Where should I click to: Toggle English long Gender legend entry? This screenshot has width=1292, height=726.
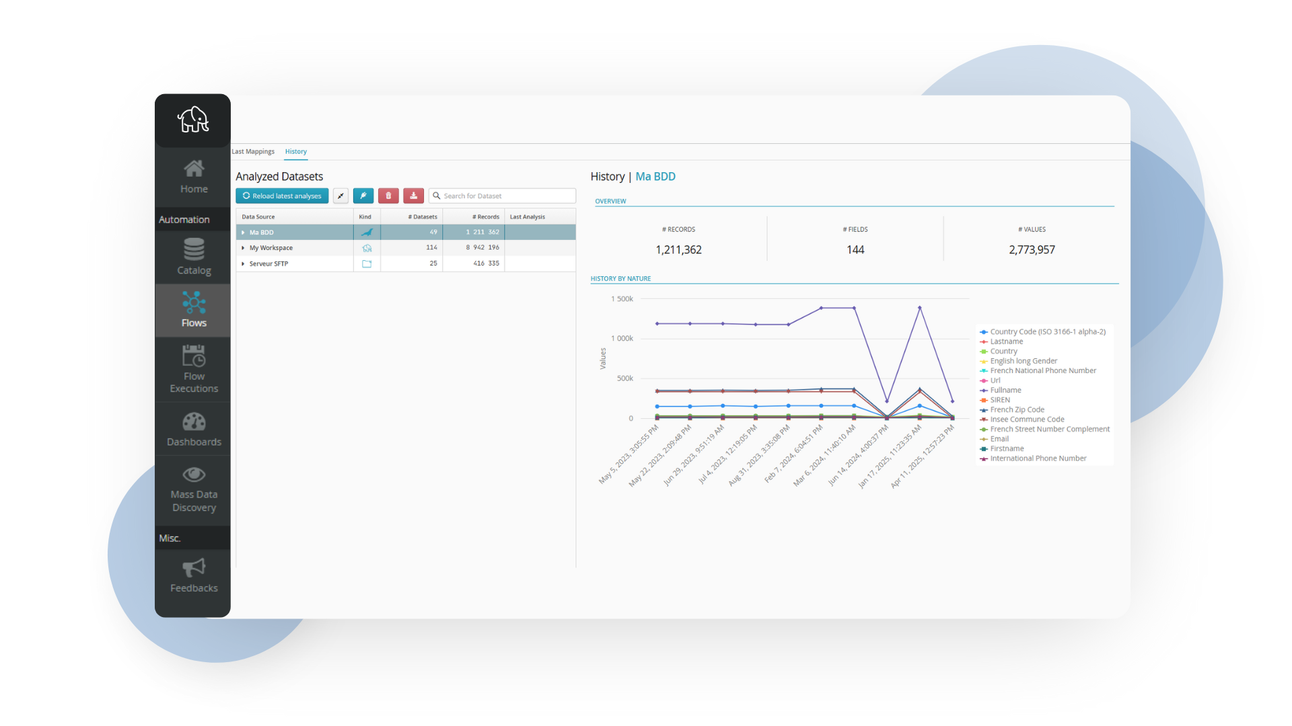click(1019, 361)
